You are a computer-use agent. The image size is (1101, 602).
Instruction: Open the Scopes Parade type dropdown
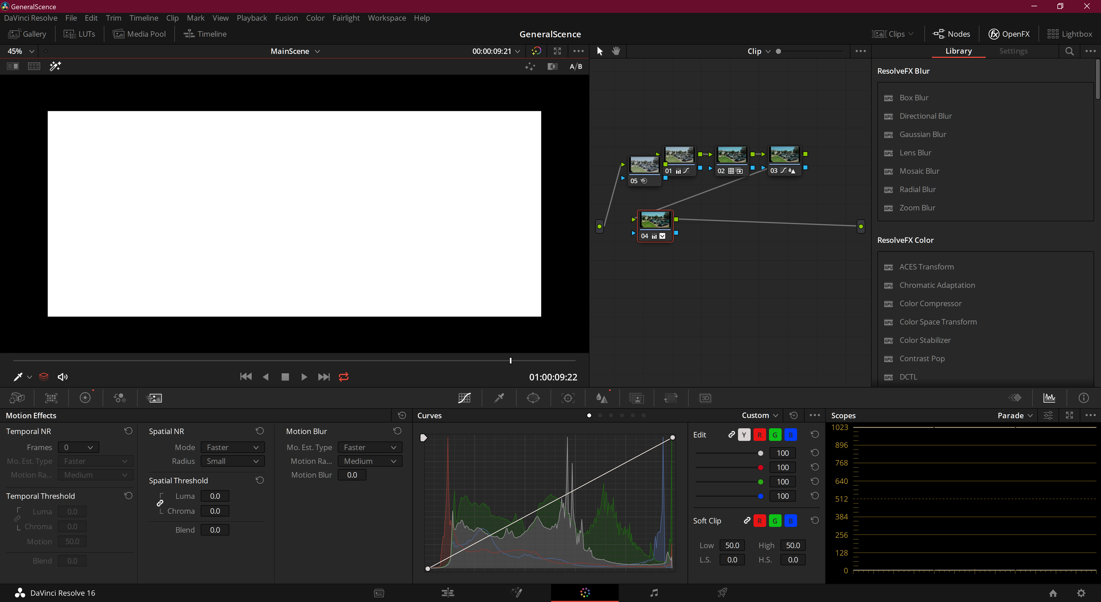[1015, 415]
